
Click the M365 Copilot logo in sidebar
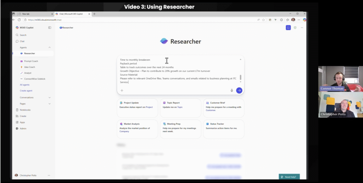pyautogui.click(x=17, y=28)
